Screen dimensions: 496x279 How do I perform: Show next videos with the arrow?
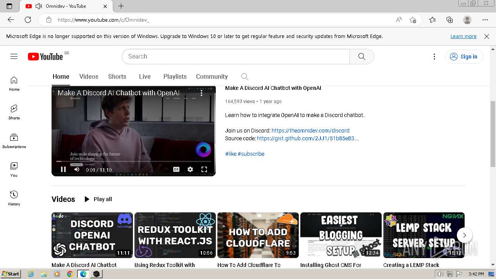464,235
